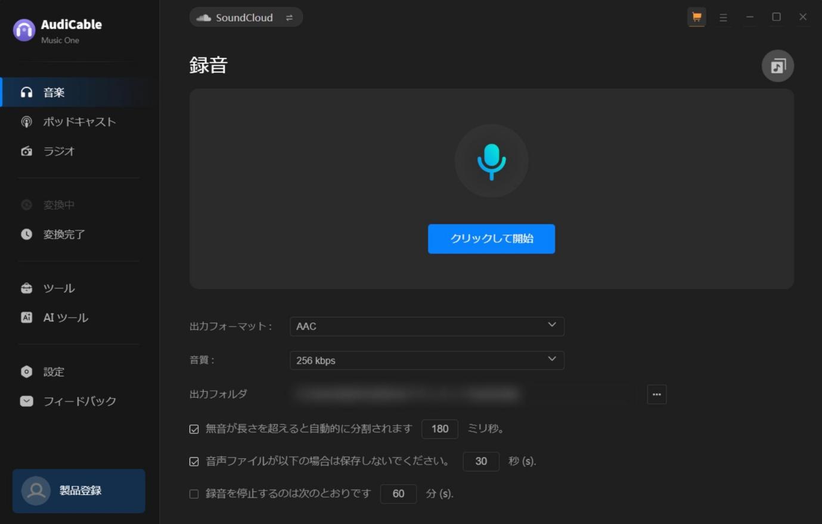Open the ツール page
This screenshot has height=524, width=822.
click(80, 288)
